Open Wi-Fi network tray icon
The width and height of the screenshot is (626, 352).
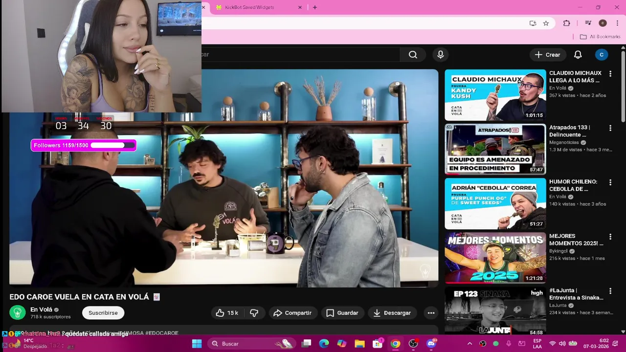tap(552, 344)
